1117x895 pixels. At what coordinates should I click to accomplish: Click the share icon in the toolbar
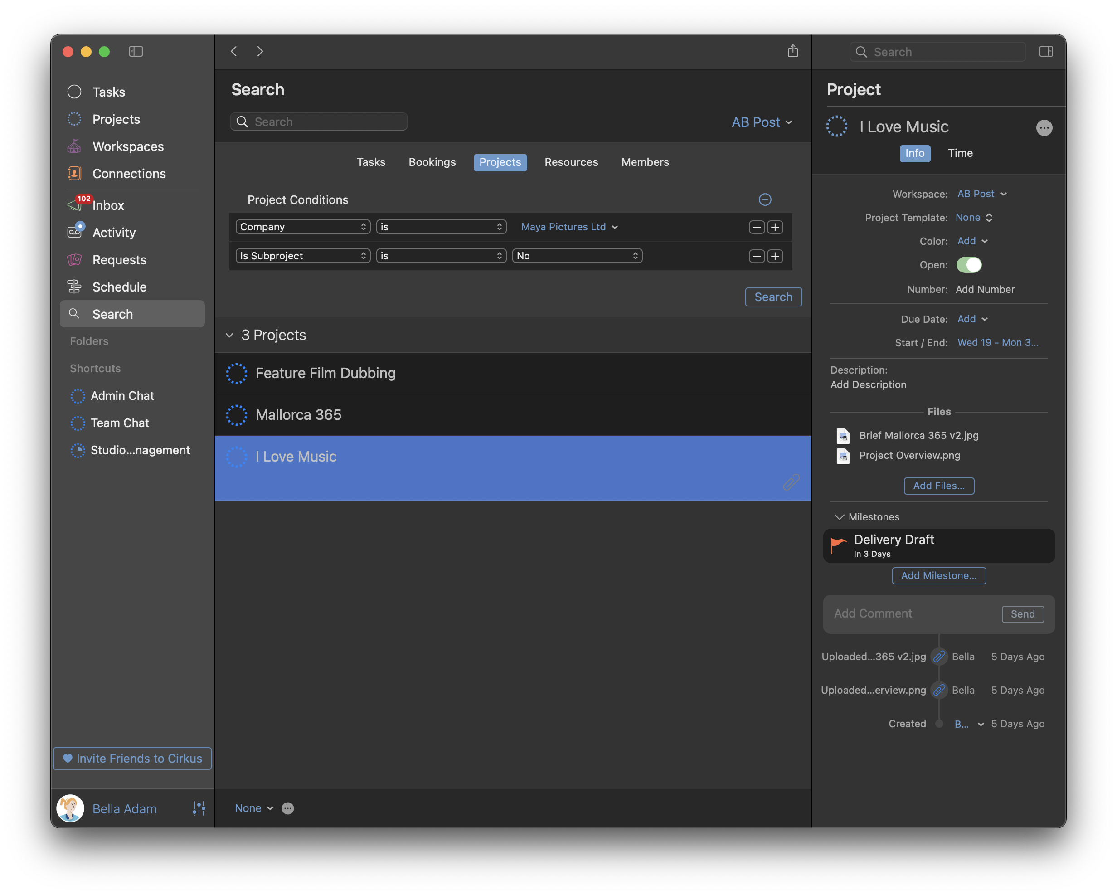(792, 51)
